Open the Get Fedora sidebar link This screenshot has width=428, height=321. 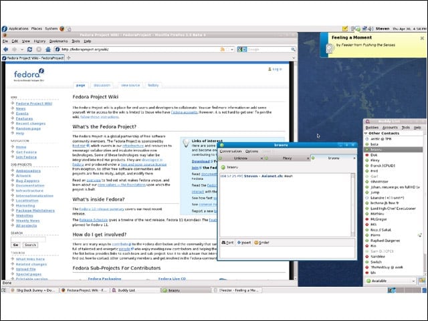point(26,152)
